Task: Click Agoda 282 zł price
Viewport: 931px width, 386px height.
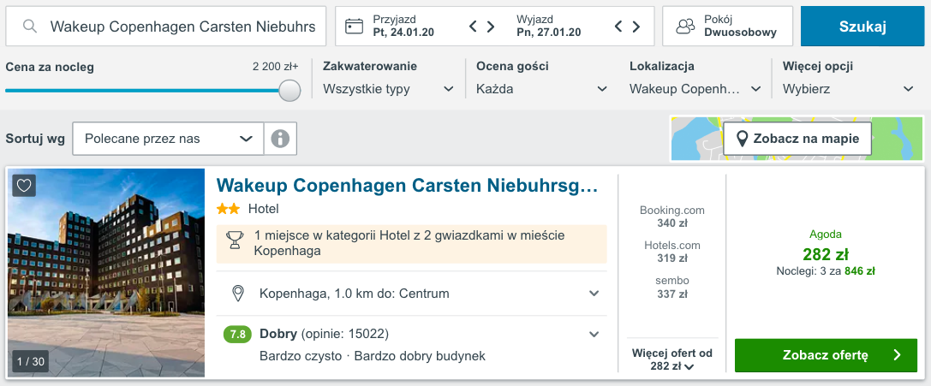Action: pos(826,254)
